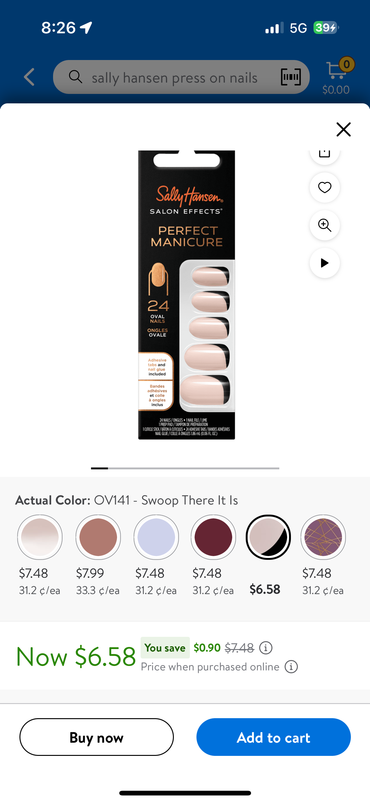Viewport: 370px width, 803px height.
Task: Select the pale pink ombre color swatch
Action: click(40, 537)
